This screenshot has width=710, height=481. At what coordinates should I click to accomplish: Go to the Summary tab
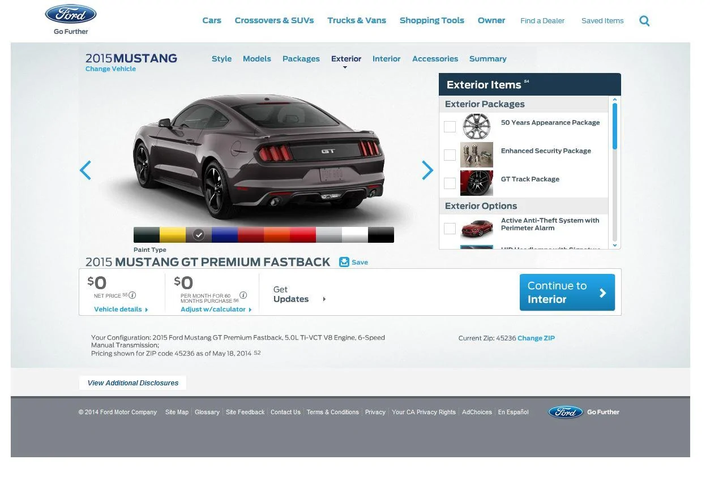[x=488, y=59]
